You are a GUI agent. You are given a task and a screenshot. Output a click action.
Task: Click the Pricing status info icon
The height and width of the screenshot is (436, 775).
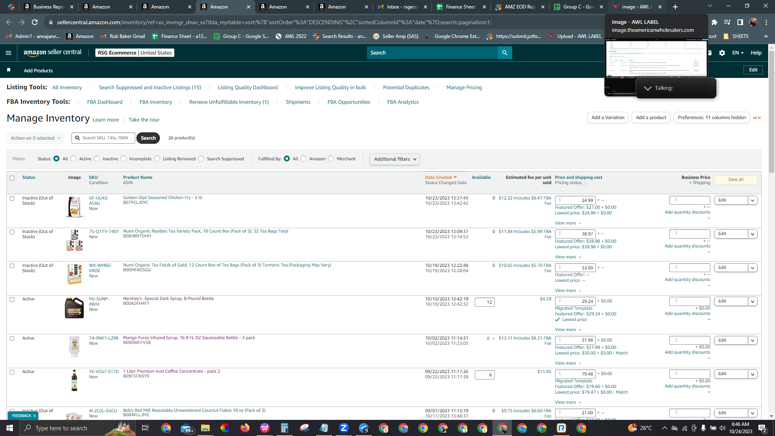pyautogui.click(x=584, y=184)
